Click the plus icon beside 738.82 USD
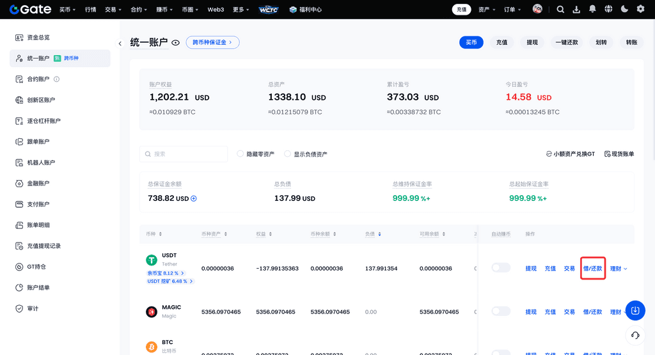This screenshot has height=355, width=655. [194, 198]
